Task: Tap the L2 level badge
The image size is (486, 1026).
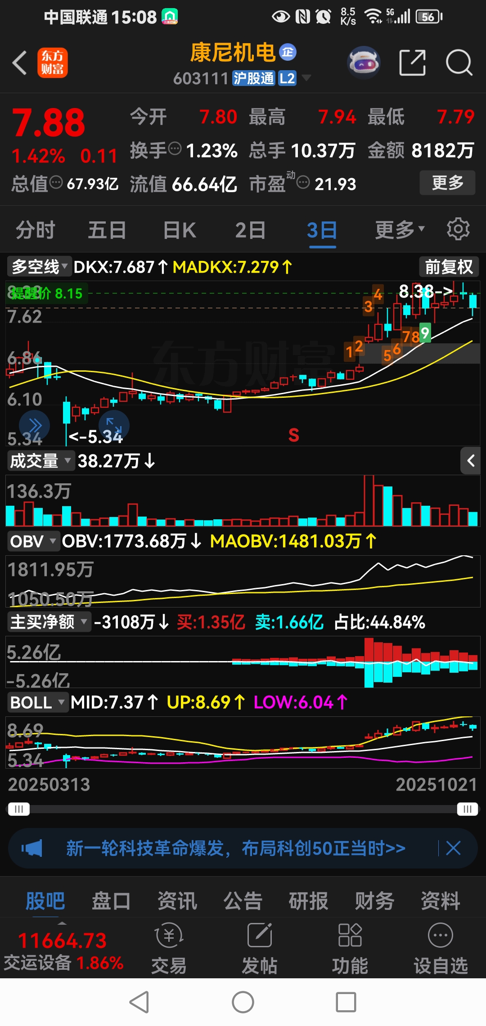Action: tap(287, 78)
